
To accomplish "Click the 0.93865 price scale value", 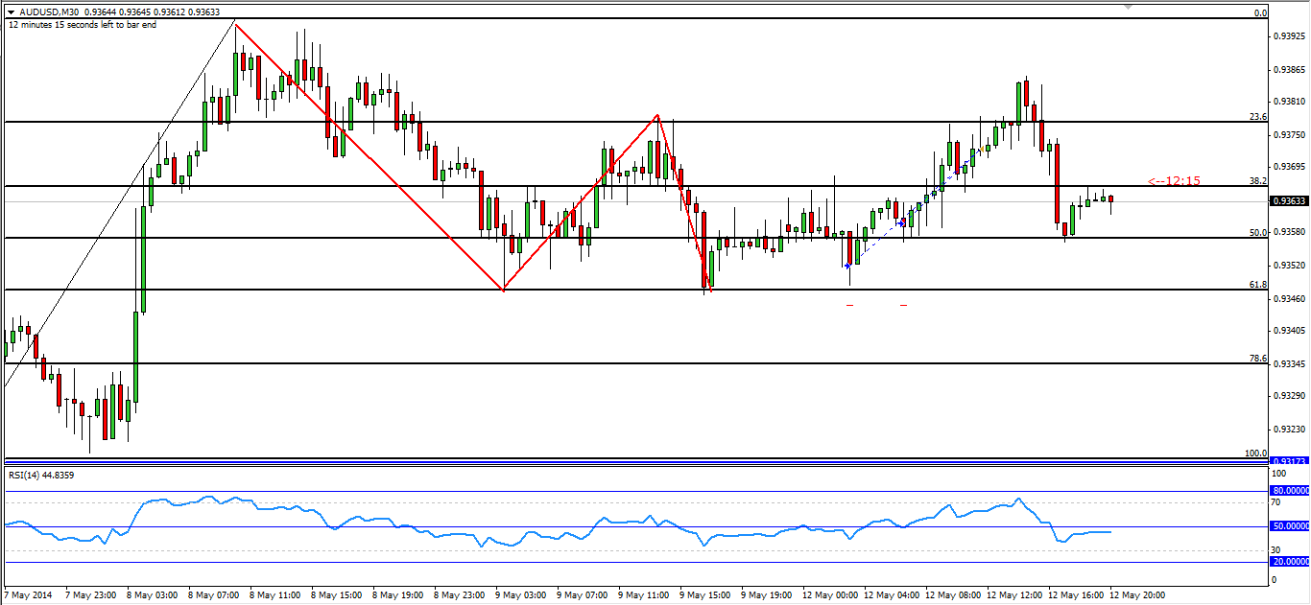I will pyautogui.click(x=1289, y=70).
